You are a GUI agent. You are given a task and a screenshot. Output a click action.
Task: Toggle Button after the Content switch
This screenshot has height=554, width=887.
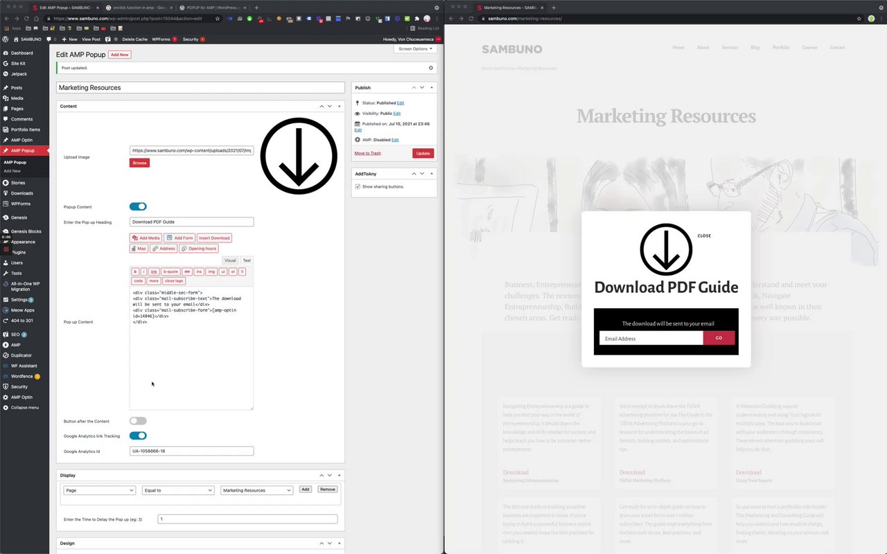pyautogui.click(x=138, y=421)
